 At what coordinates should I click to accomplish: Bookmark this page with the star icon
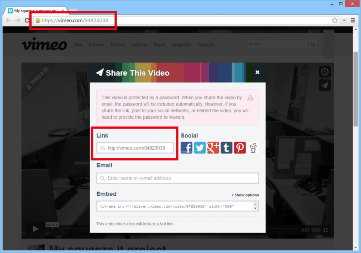click(335, 20)
